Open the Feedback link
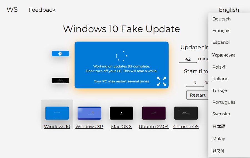 pos(42,10)
